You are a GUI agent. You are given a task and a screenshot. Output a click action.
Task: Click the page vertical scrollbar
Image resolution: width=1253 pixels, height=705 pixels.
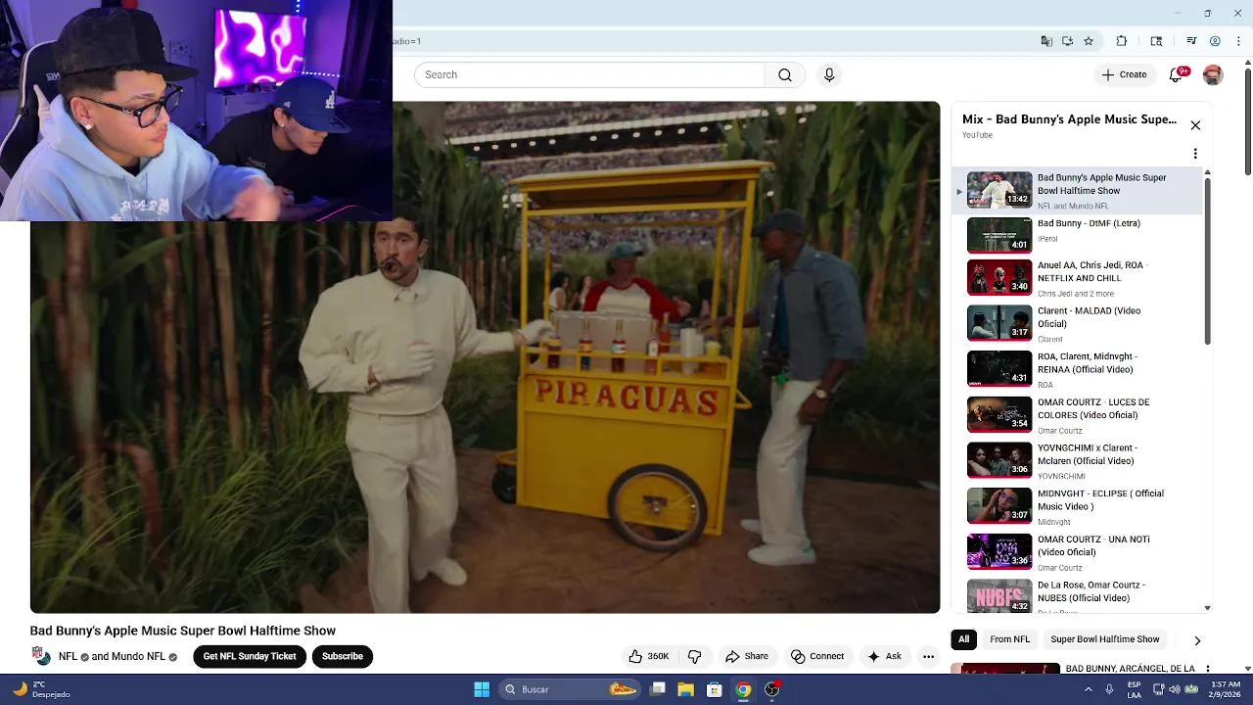pyautogui.click(x=1248, y=122)
